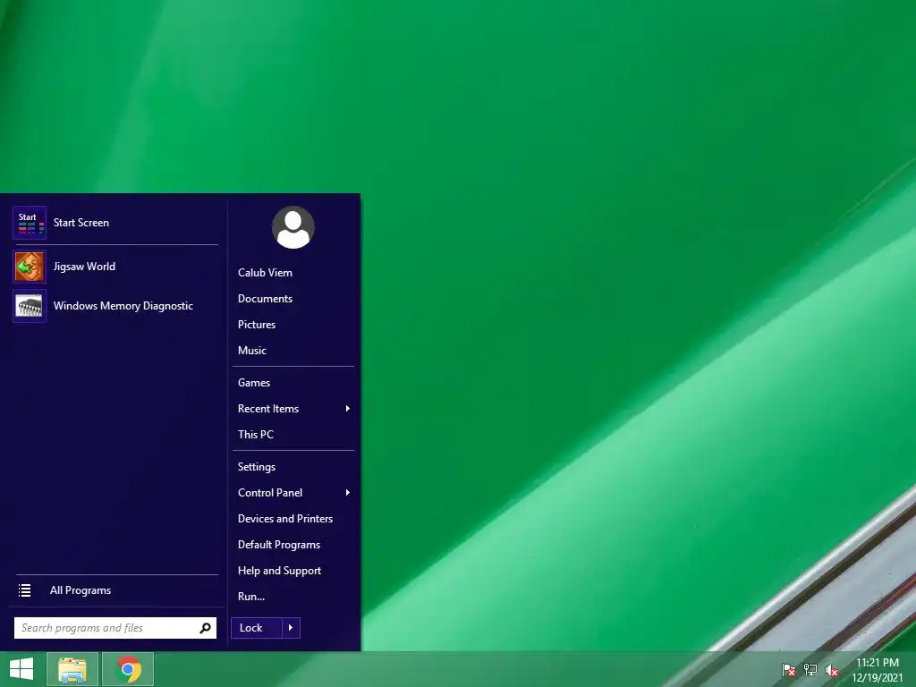The image size is (916, 687).
Task: Open Default Programs
Action: (x=279, y=545)
